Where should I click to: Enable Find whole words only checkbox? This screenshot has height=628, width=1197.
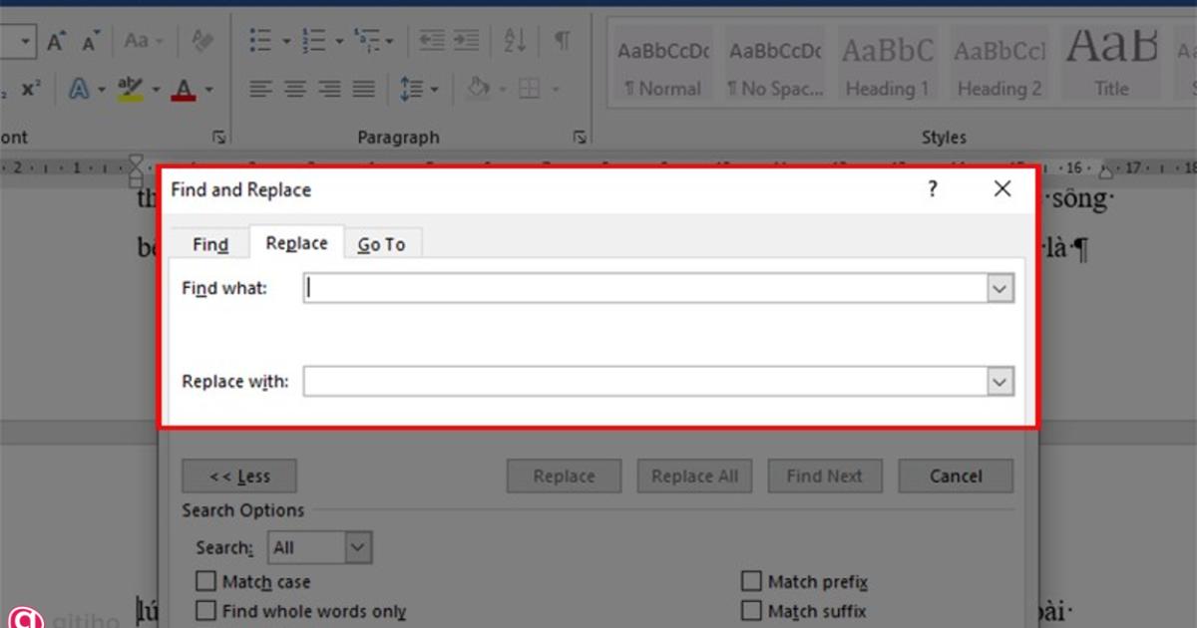click(x=206, y=611)
